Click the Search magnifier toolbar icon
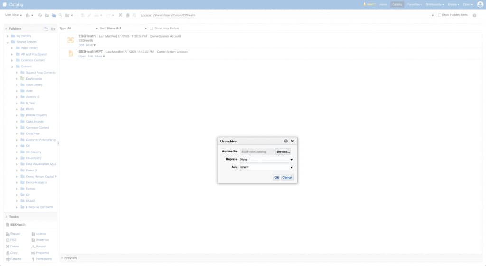 click(60, 15)
